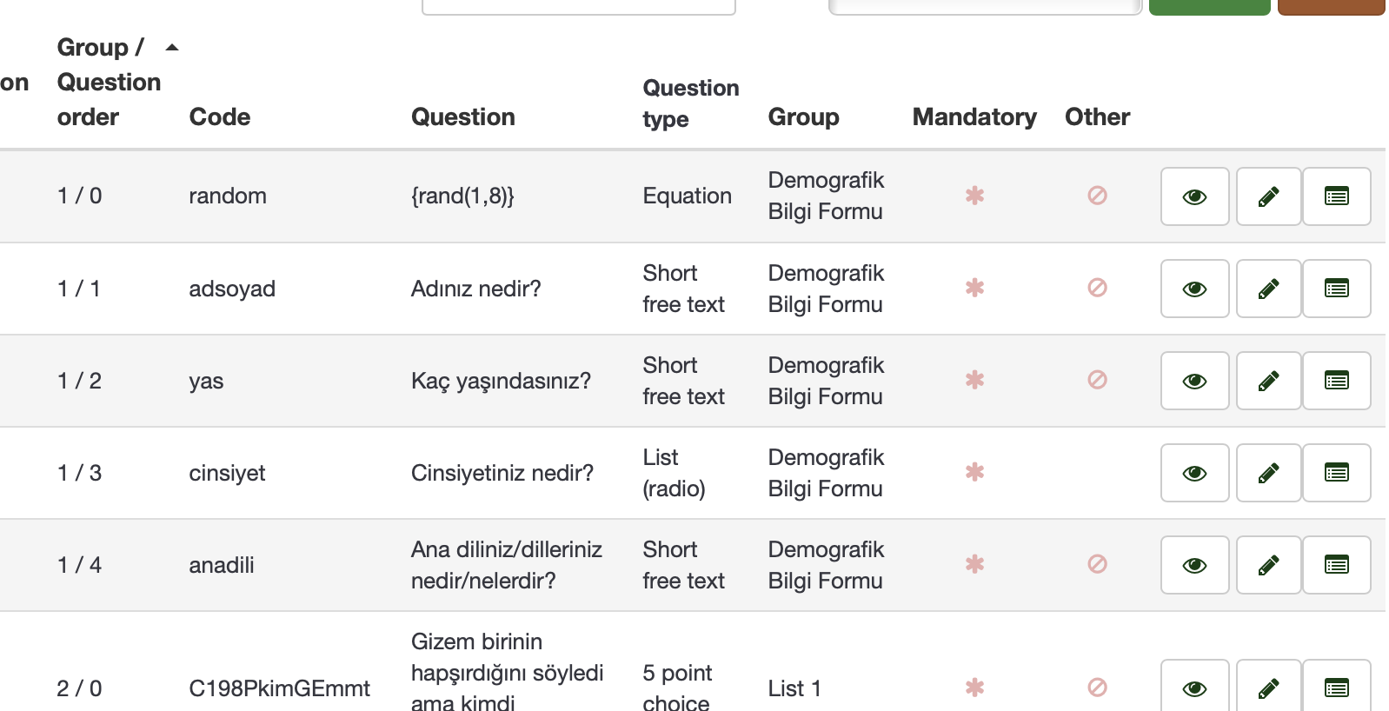Click mandatory asterisk for 'random' row
The image size is (1389, 711).
[974, 196]
